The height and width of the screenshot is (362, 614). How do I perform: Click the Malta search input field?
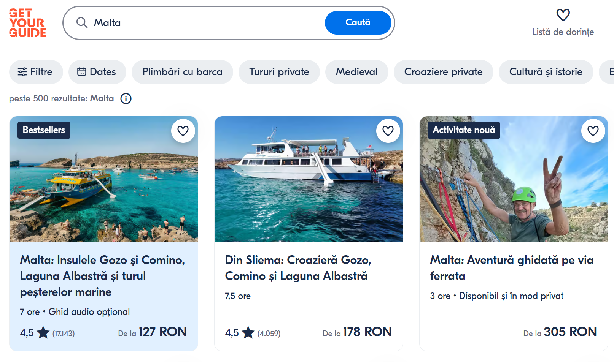point(205,23)
